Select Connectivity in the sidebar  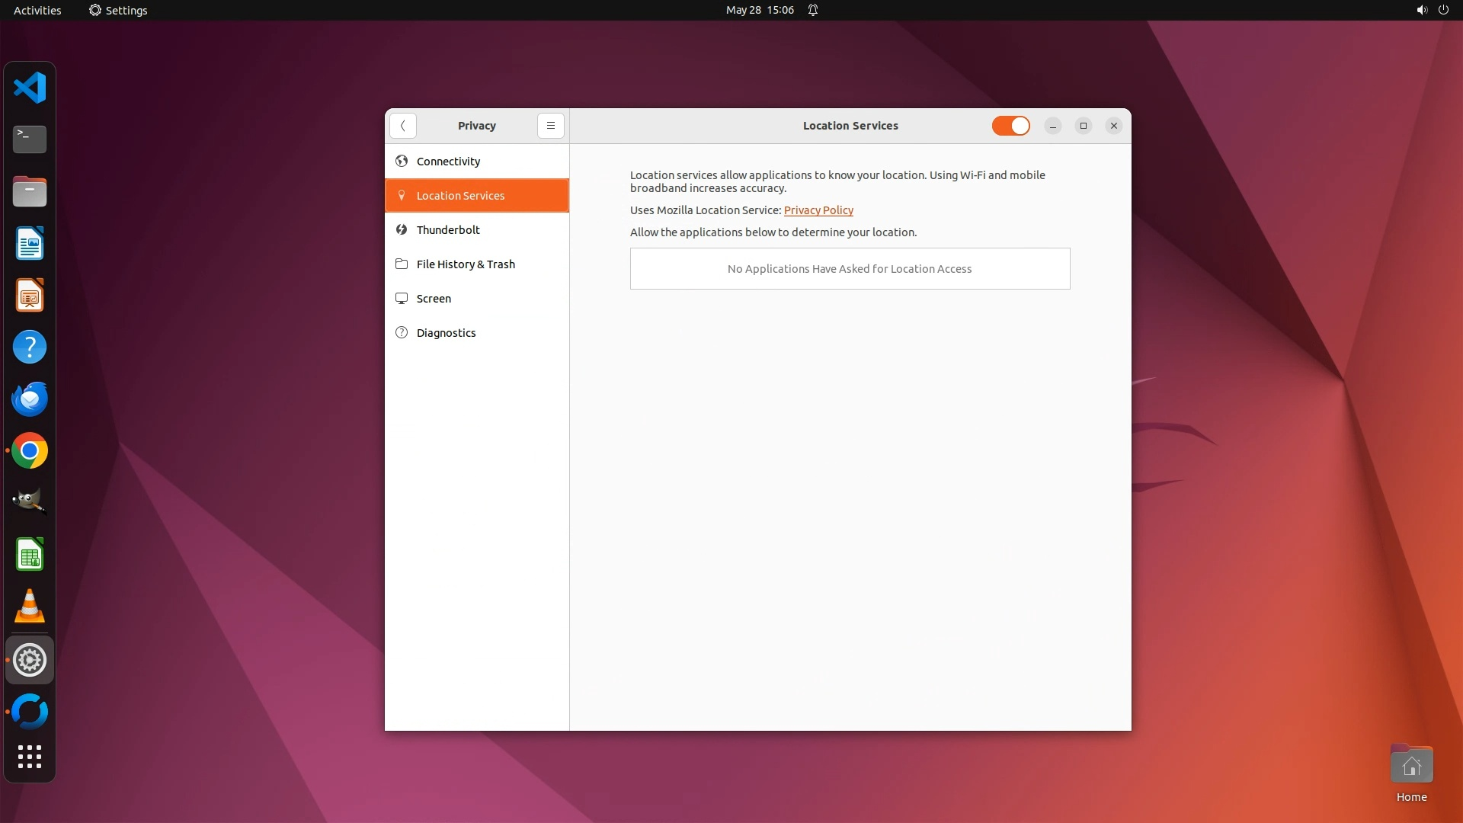click(448, 162)
